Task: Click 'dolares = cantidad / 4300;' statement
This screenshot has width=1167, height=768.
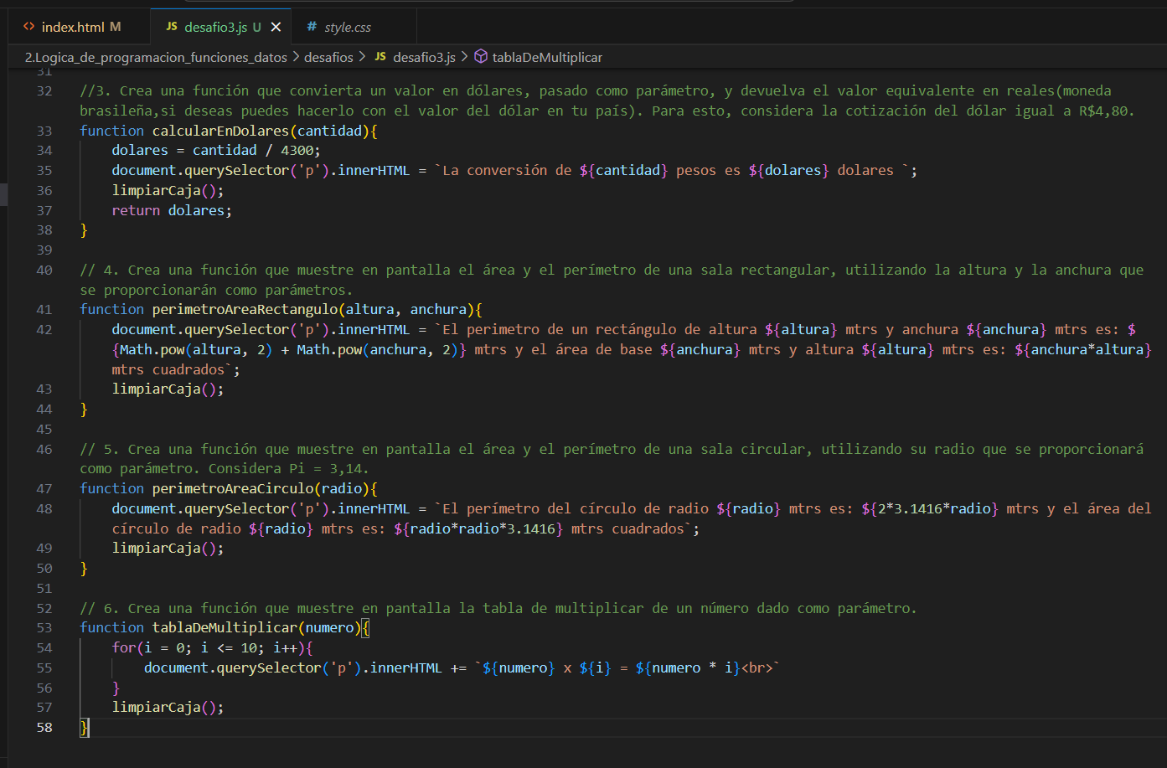Action: [216, 150]
